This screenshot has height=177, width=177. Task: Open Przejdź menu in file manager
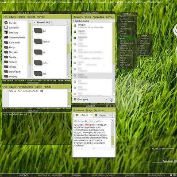coord(31,17)
